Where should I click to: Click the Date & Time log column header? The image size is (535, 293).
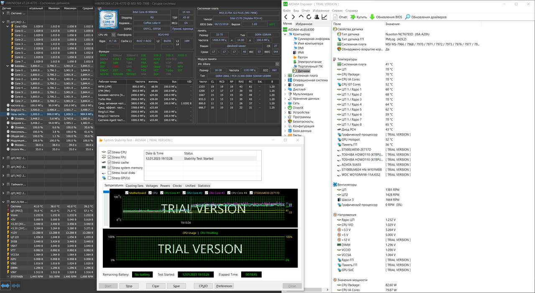pyautogui.click(x=164, y=153)
